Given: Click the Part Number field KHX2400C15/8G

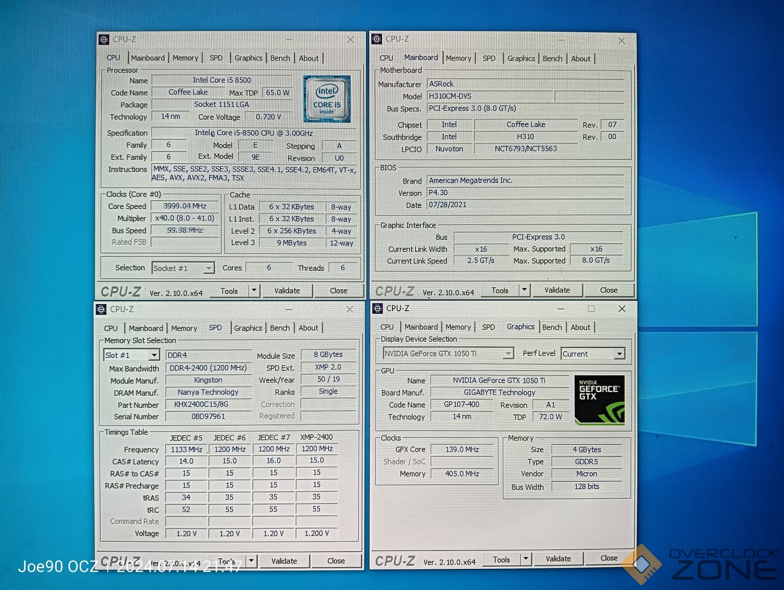Looking at the screenshot, I should click(209, 404).
